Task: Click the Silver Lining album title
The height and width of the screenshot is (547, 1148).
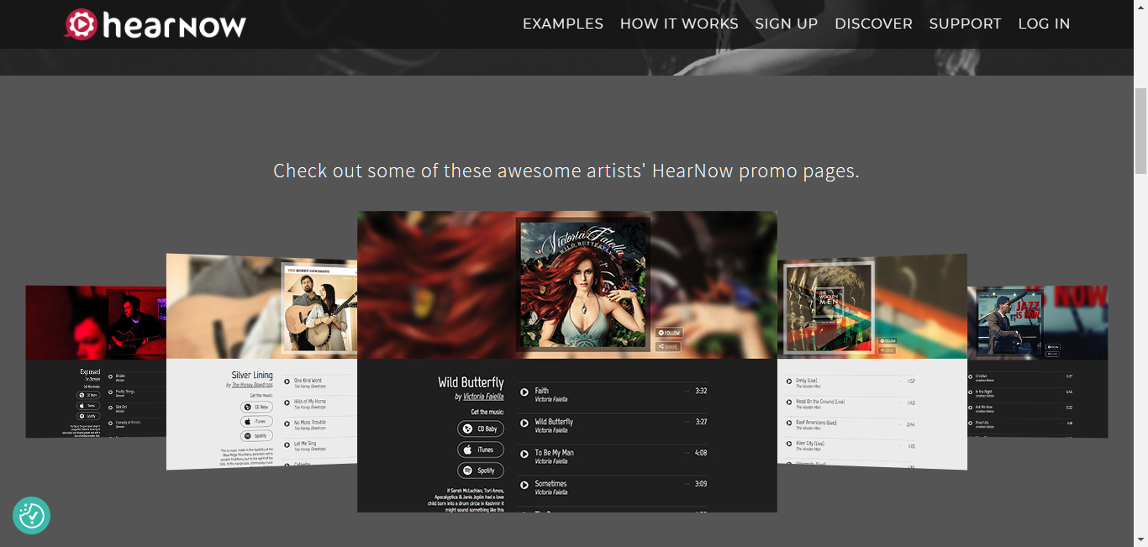Action: (x=252, y=375)
